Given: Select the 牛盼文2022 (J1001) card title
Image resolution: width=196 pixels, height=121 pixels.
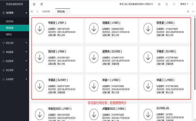Looking at the screenshot, I should click(x=60, y=109).
